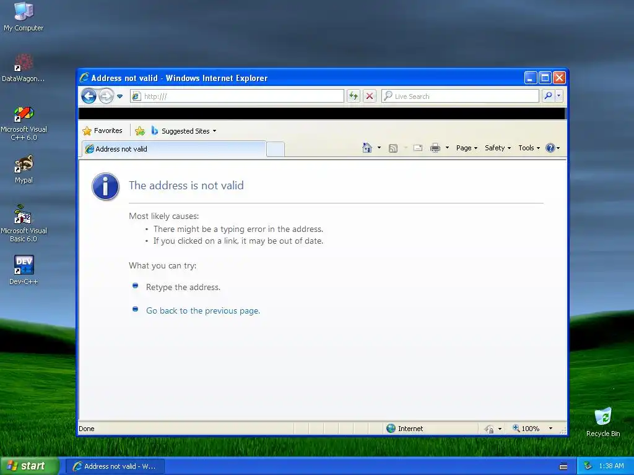
Task: Click the IE logo icon in title bar
Action: point(84,77)
